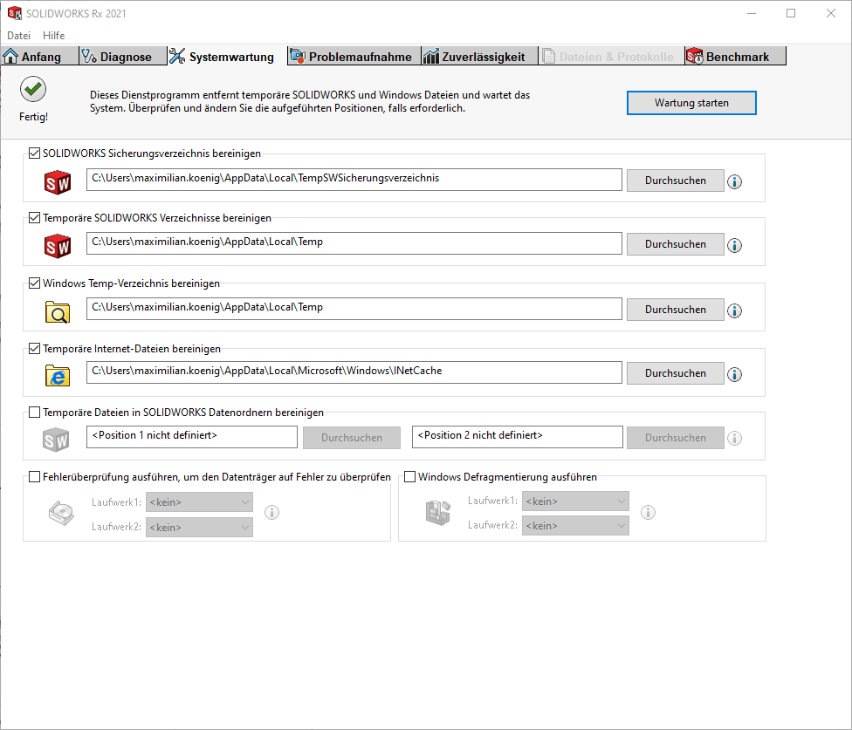This screenshot has height=730, width=852.
Task: Click info icon beside Temporäre SOLIDWORKS Verzeichnisse path
Action: pos(734,245)
